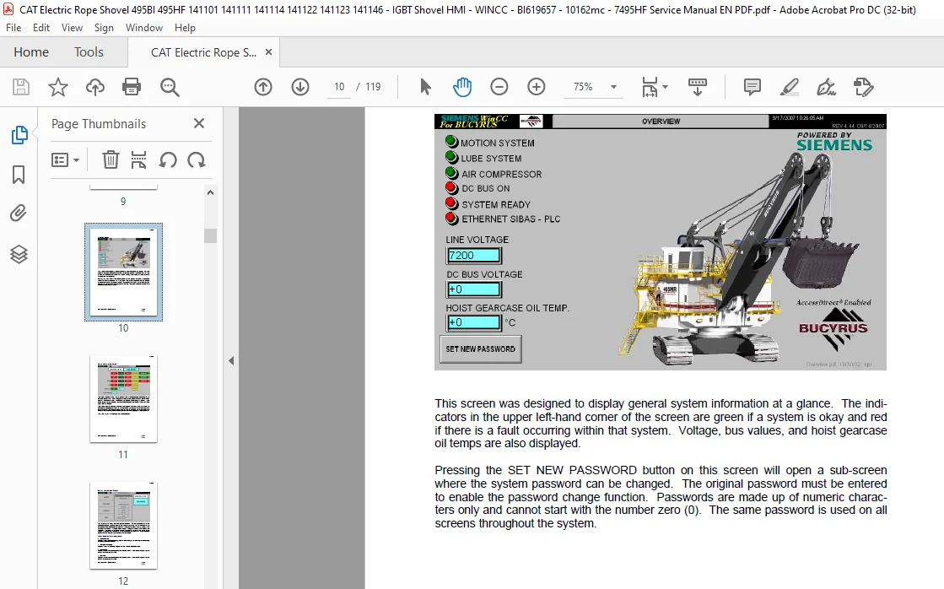Click the Edit PDF stamp icon

863,87
